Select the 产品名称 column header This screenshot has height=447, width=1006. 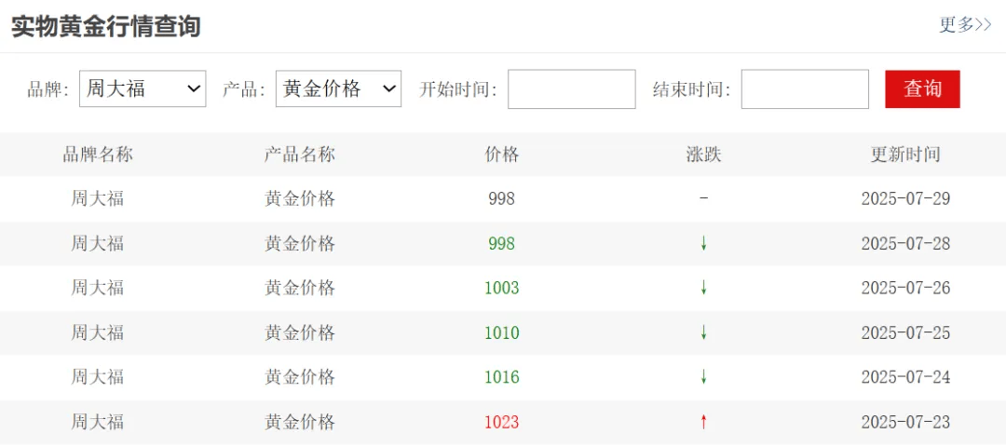point(300,155)
